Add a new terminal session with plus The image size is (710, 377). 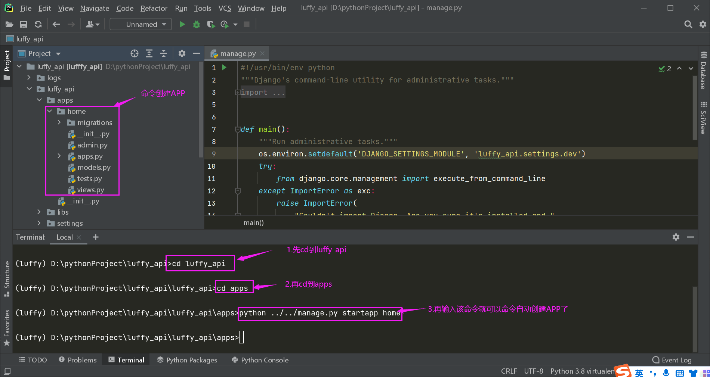pos(96,237)
